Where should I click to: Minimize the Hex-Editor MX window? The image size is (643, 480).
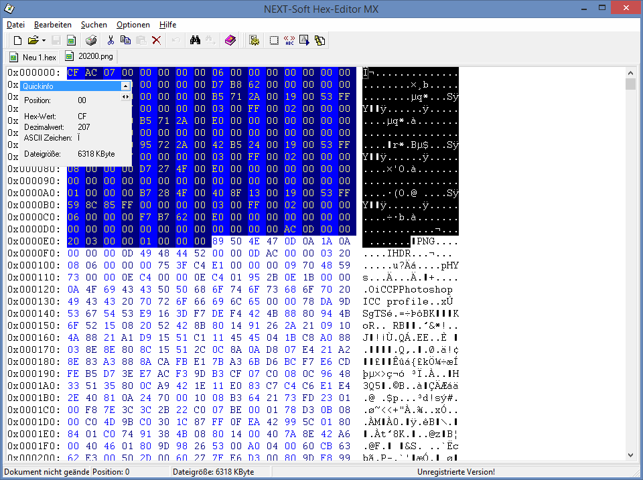pos(584,8)
